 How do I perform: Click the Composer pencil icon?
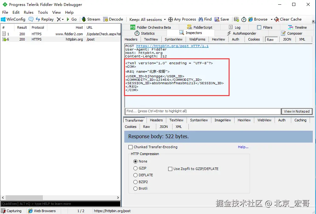coord(283,33)
